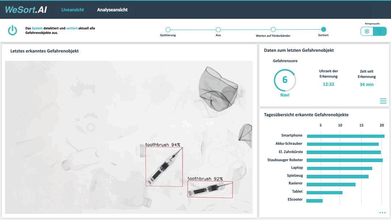391x220 pixels.
Task: Click the Quittierung step circle
Action: [x=168, y=30]
